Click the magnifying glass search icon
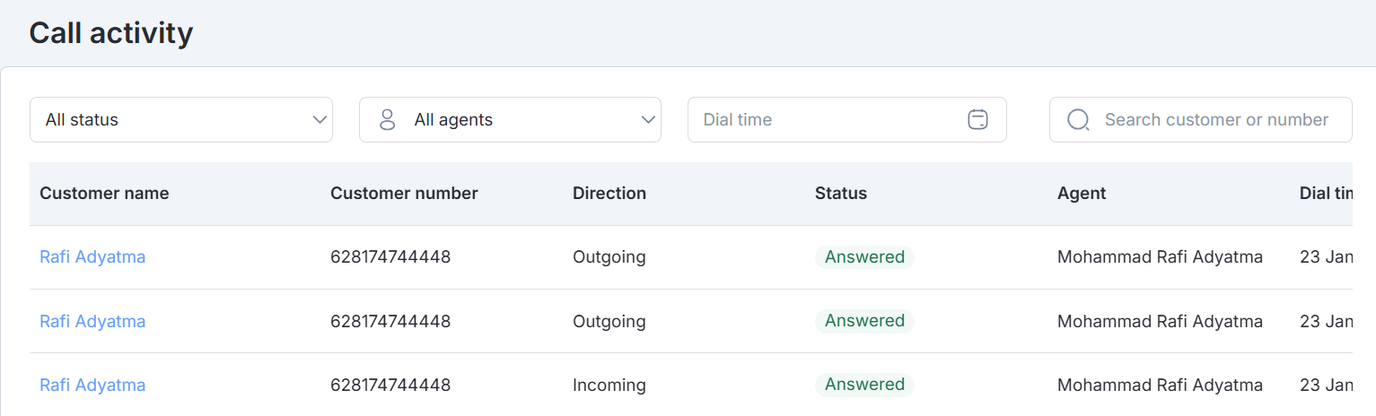The width and height of the screenshot is (1376, 416). (1078, 120)
